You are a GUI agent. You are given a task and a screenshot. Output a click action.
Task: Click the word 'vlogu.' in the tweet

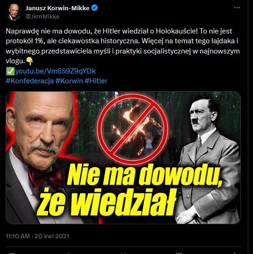15,61
